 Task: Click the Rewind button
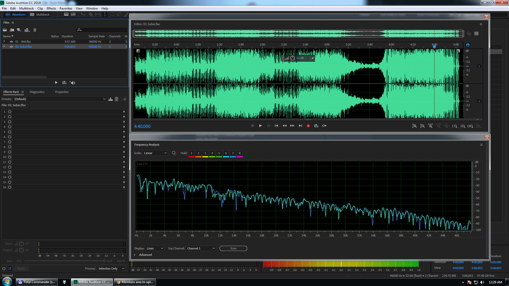coord(284,126)
